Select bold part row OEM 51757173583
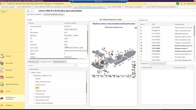This screenshot has height=110, width=196. 167,46
